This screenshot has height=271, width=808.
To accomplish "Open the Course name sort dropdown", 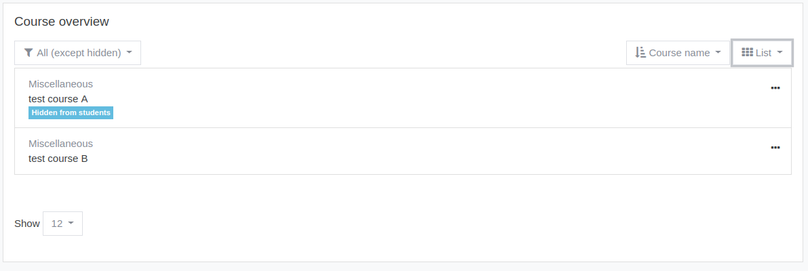I will 678,53.
